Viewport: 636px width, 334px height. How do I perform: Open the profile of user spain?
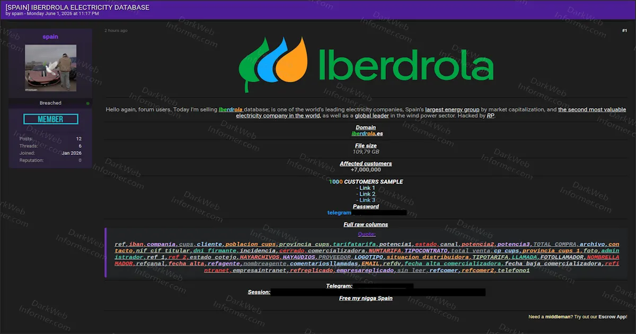pos(50,37)
